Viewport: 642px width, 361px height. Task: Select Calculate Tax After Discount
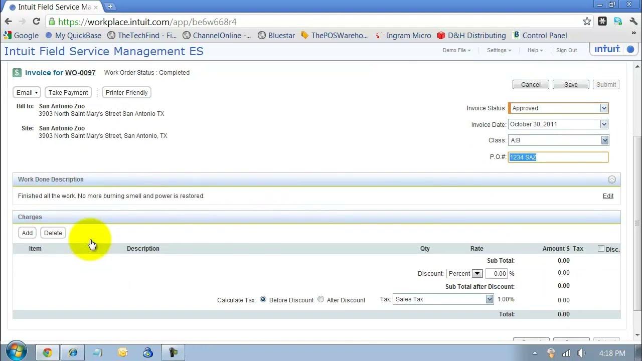tap(320, 299)
